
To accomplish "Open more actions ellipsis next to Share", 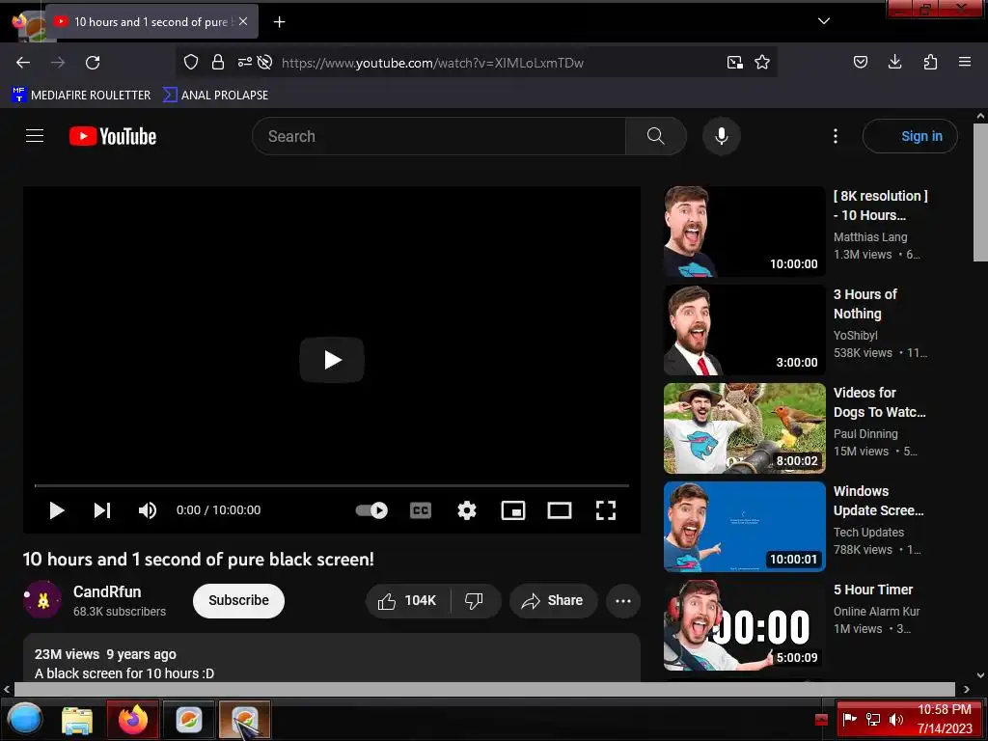I will click(x=623, y=601).
